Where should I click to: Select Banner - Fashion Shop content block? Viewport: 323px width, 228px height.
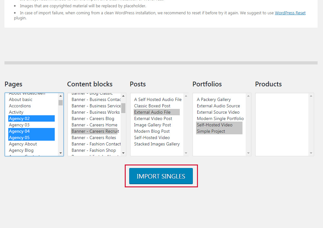(94, 150)
